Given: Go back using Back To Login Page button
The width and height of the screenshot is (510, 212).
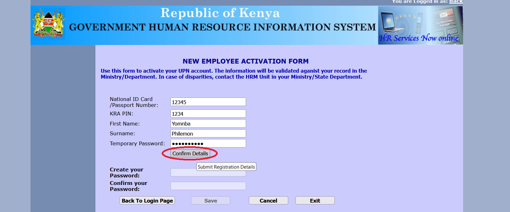Looking at the screenshot, I should [147, 201].
